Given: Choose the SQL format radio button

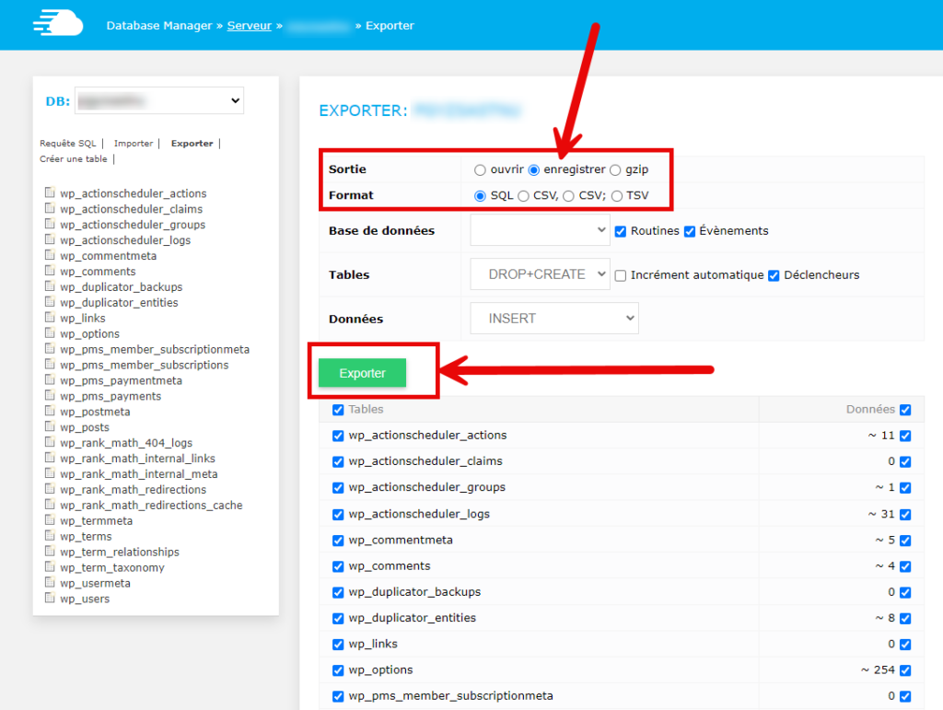Looking at the screenshot, I should click(x=479, y=196).
